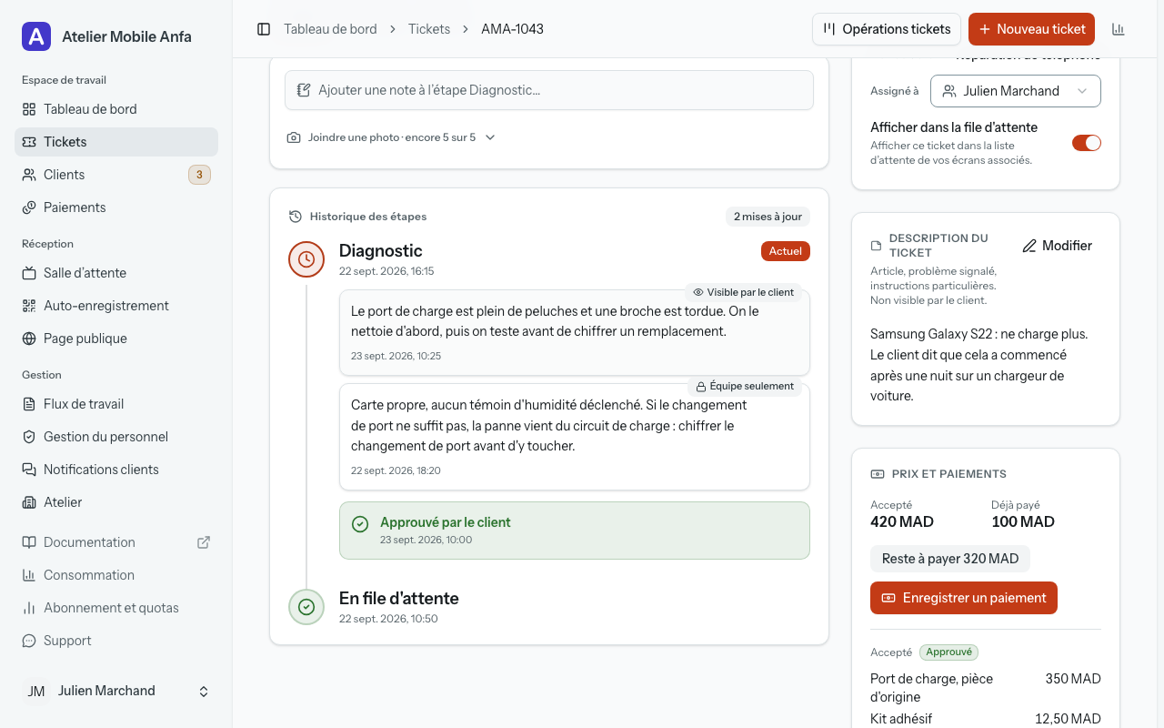Click the Atelier Mobile Anfa logo icon
Screen dimensions: 1164x728
pyautogui.click(x=36, y=36)
